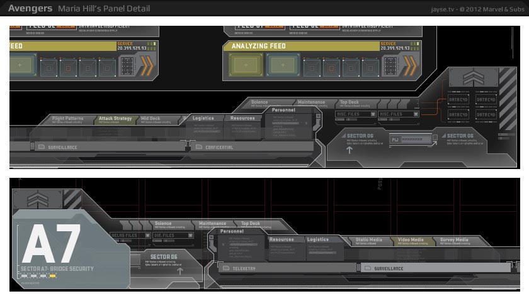The height and width of the screenshot is (301, 529).
Task: Click the rank chevrons emblem above the A7 block
Action: [x=38, y=199]
